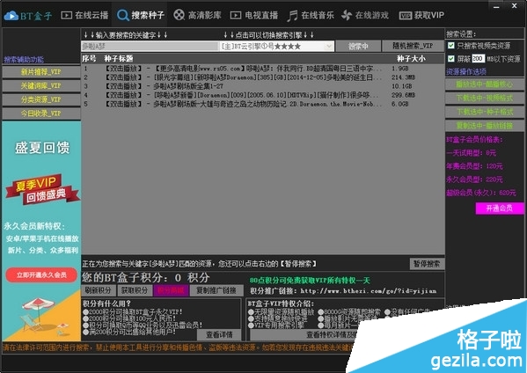This screenshot has width=527, height=373.
Task: Click the 搜索中 search button
Action: click(358, 46)
